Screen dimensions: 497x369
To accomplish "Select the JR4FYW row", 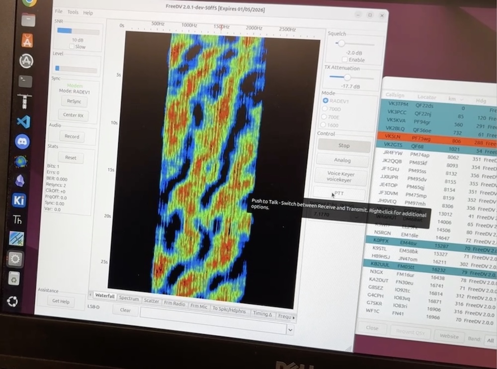I will point(436,156).
